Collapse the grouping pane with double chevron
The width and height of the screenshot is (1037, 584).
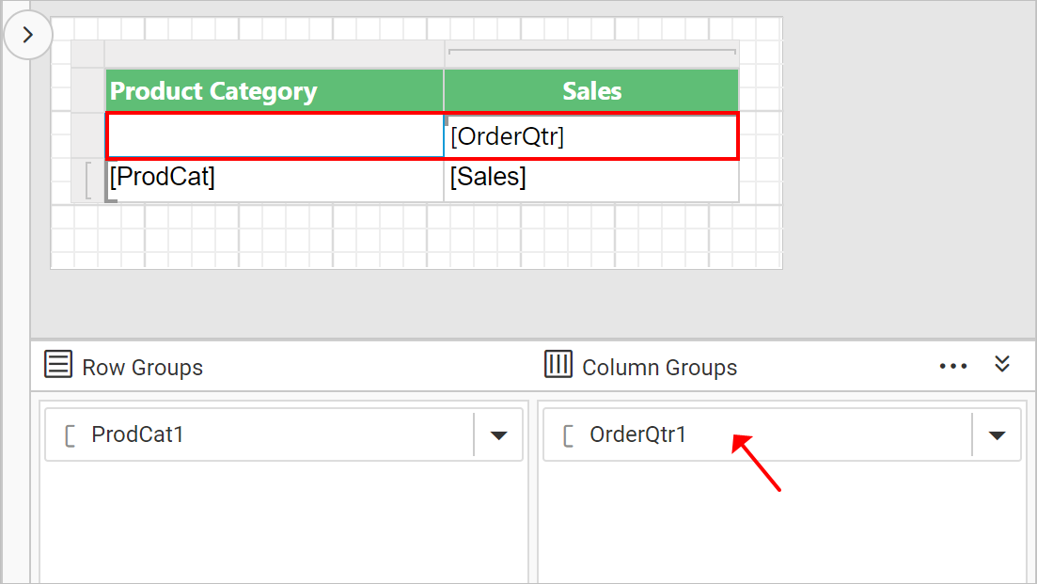coord(1002,365)
